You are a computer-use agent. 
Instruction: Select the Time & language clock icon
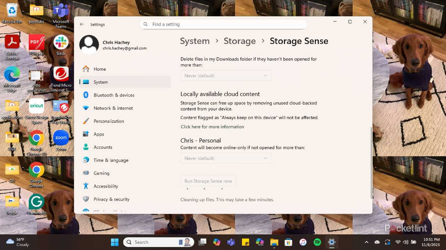tap(86, 160)
